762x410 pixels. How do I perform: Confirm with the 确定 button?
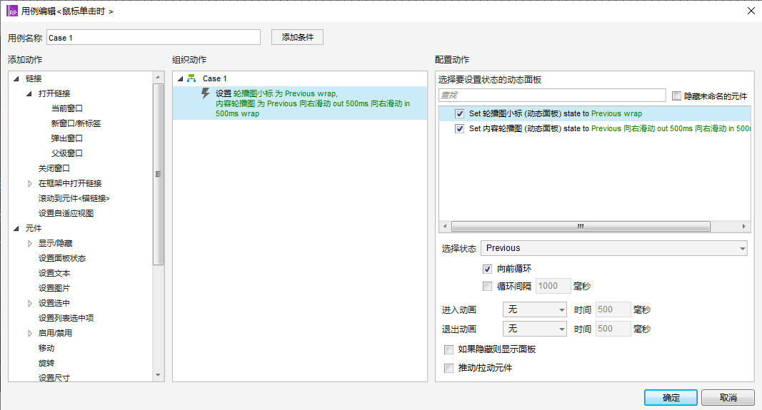pos(671,397)
